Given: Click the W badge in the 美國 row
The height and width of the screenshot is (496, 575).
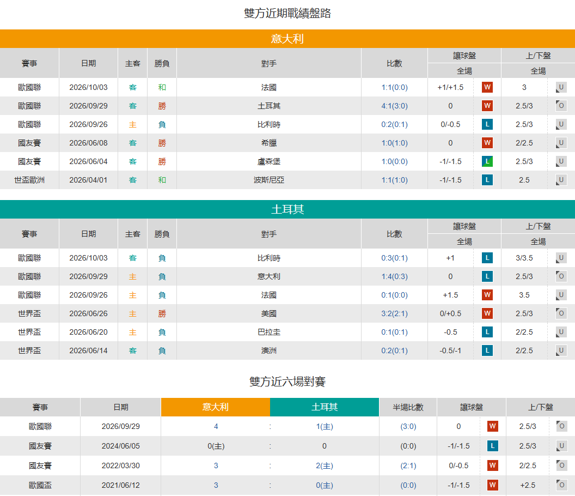Looking at the screenshot, I should pyautogui.click(x=487, y=313).
